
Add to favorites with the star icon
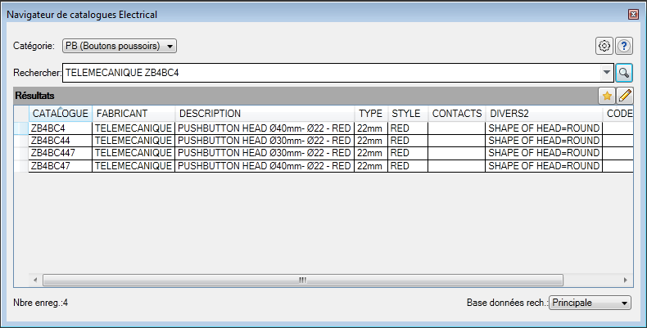click(x=607, y=96)
